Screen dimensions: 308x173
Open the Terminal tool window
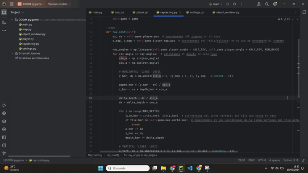[4, 137]
